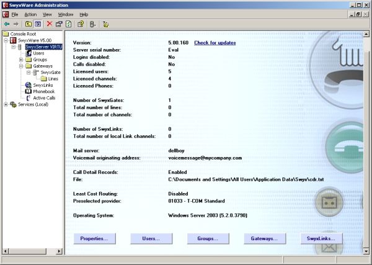Click the tree pane scroll right arrow
The image size is (372, 265).
click(60, 251)
